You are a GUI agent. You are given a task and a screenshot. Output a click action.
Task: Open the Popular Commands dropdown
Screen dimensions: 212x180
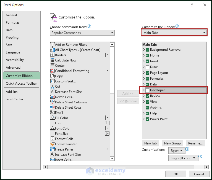pos(82,33)
